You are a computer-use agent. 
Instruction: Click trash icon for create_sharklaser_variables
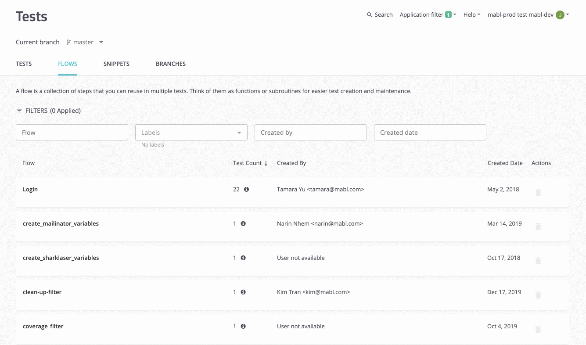tap(538, 261)
